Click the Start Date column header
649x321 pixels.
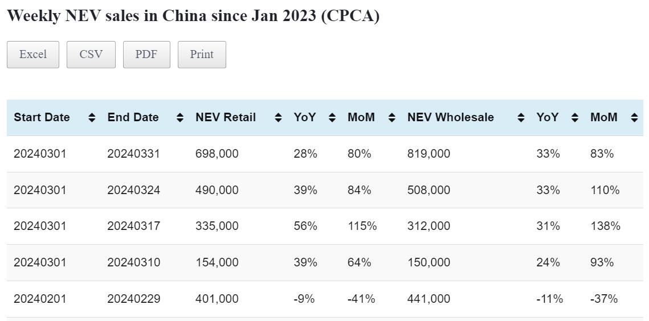click(x=42, y=118)
